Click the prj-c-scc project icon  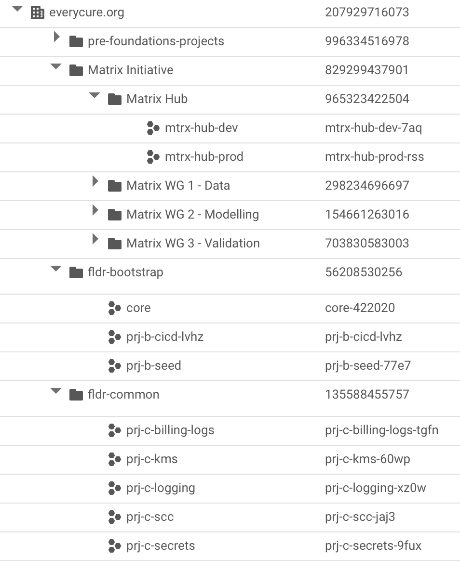[x=114, y=517]
